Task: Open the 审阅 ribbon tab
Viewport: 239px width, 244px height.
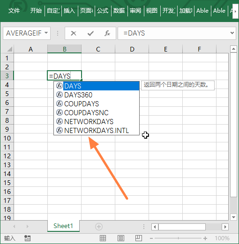Action: (x=135, y=11)
